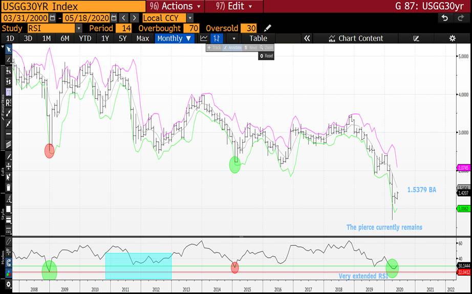Open the Actions dropdown menu

click(x=175, y=6)
